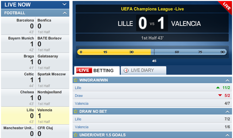
Task: Star the UNDER/OVER 1.5 GOALS market
Action: point(75,135)
